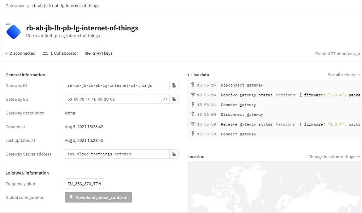The width and height of the screenshot is (362, 213).
Task: Copy the Gateway EUI to clipboard
Action: click(x=174, y=99)
